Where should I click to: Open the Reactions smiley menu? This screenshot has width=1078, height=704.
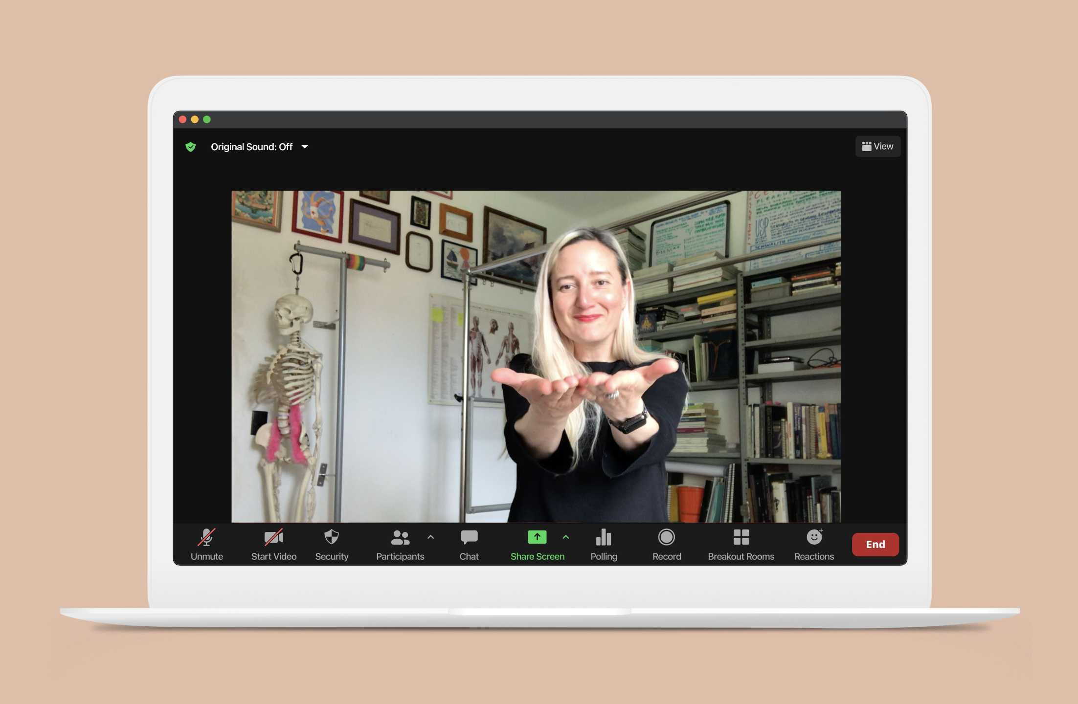tap(814, 544)
